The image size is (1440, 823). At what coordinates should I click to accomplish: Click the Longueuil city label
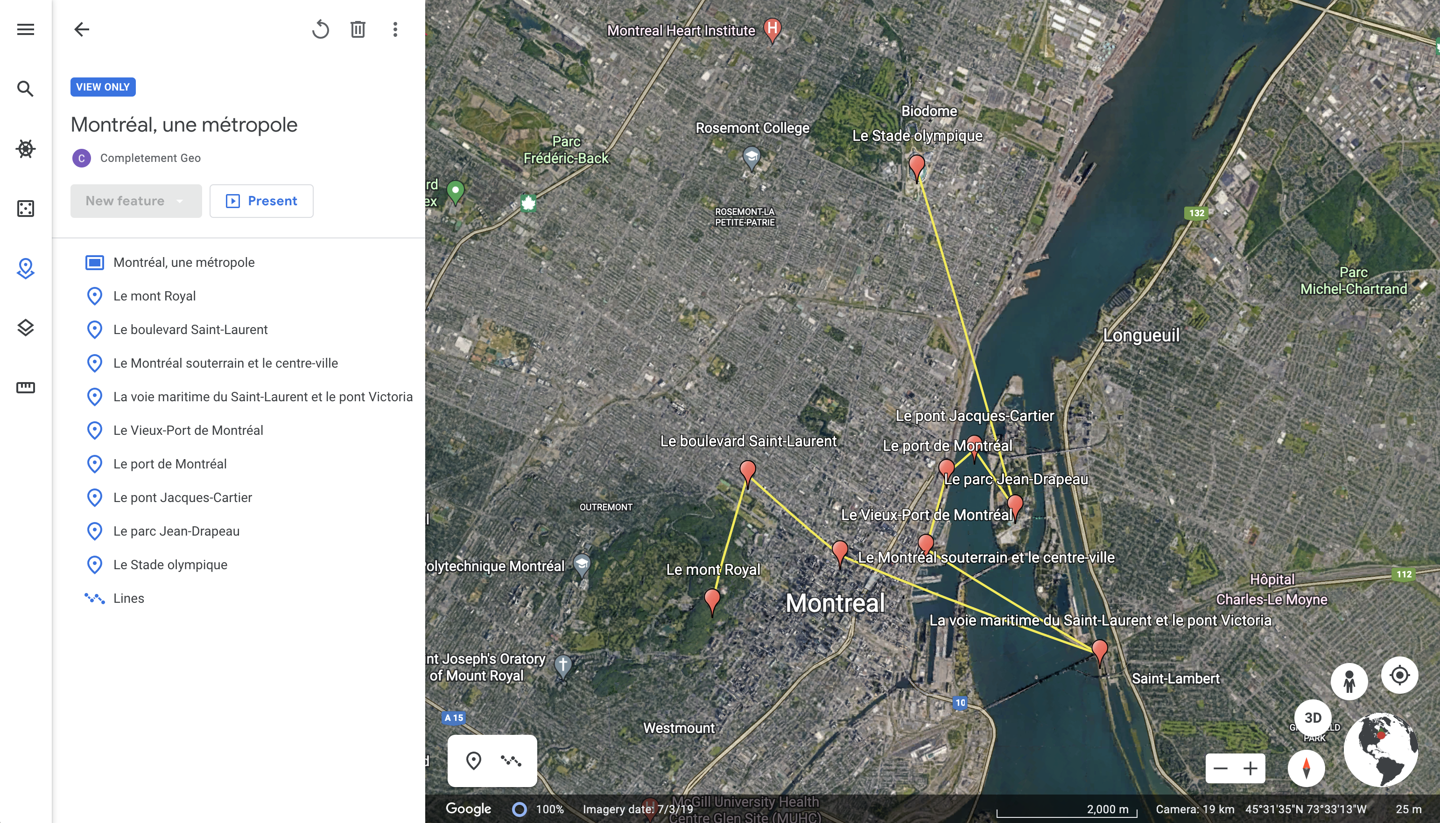[x=1141, y=335]
